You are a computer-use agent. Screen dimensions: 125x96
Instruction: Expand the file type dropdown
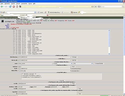pyautogui.click(x=83, y=63)
